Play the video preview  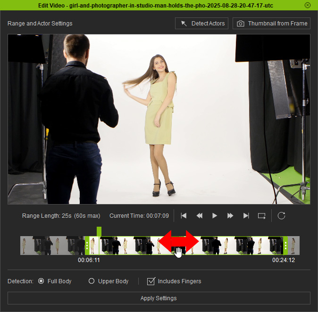click(215, 216)
